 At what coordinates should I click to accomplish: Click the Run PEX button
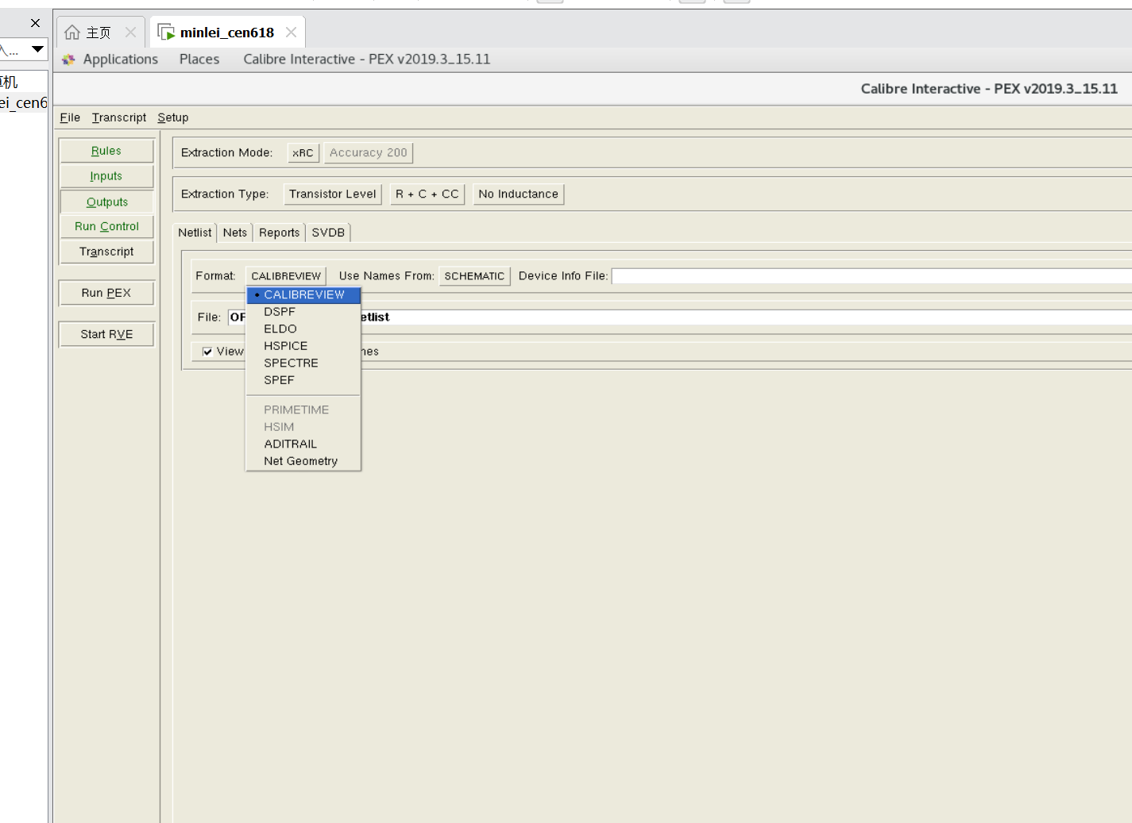point(106,293)
